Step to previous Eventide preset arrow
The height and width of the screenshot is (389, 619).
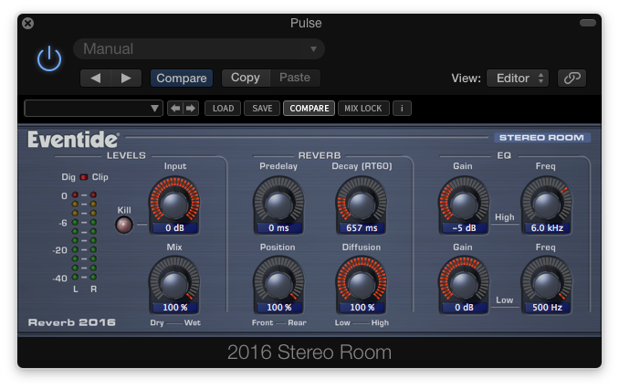pos(175,109)
